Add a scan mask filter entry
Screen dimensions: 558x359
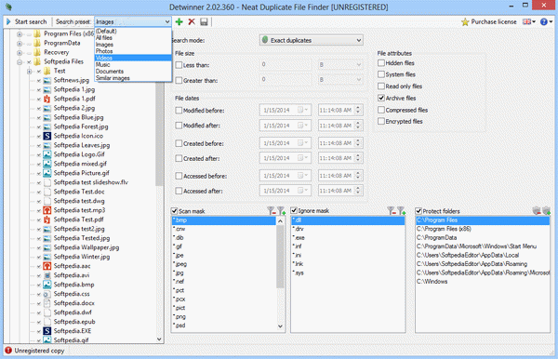click(x=282, y=210)
